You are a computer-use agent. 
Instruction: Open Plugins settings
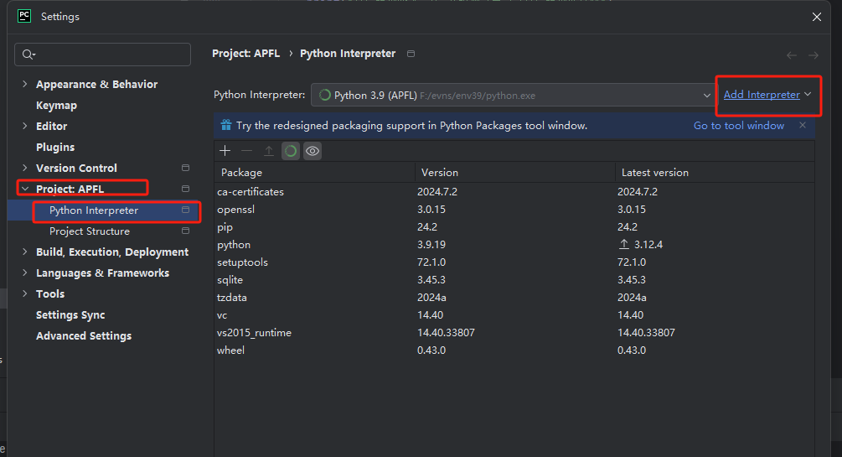pos(55,148)
